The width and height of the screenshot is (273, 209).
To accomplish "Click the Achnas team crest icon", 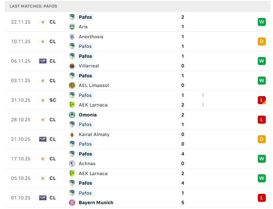I will coord(72,164).
